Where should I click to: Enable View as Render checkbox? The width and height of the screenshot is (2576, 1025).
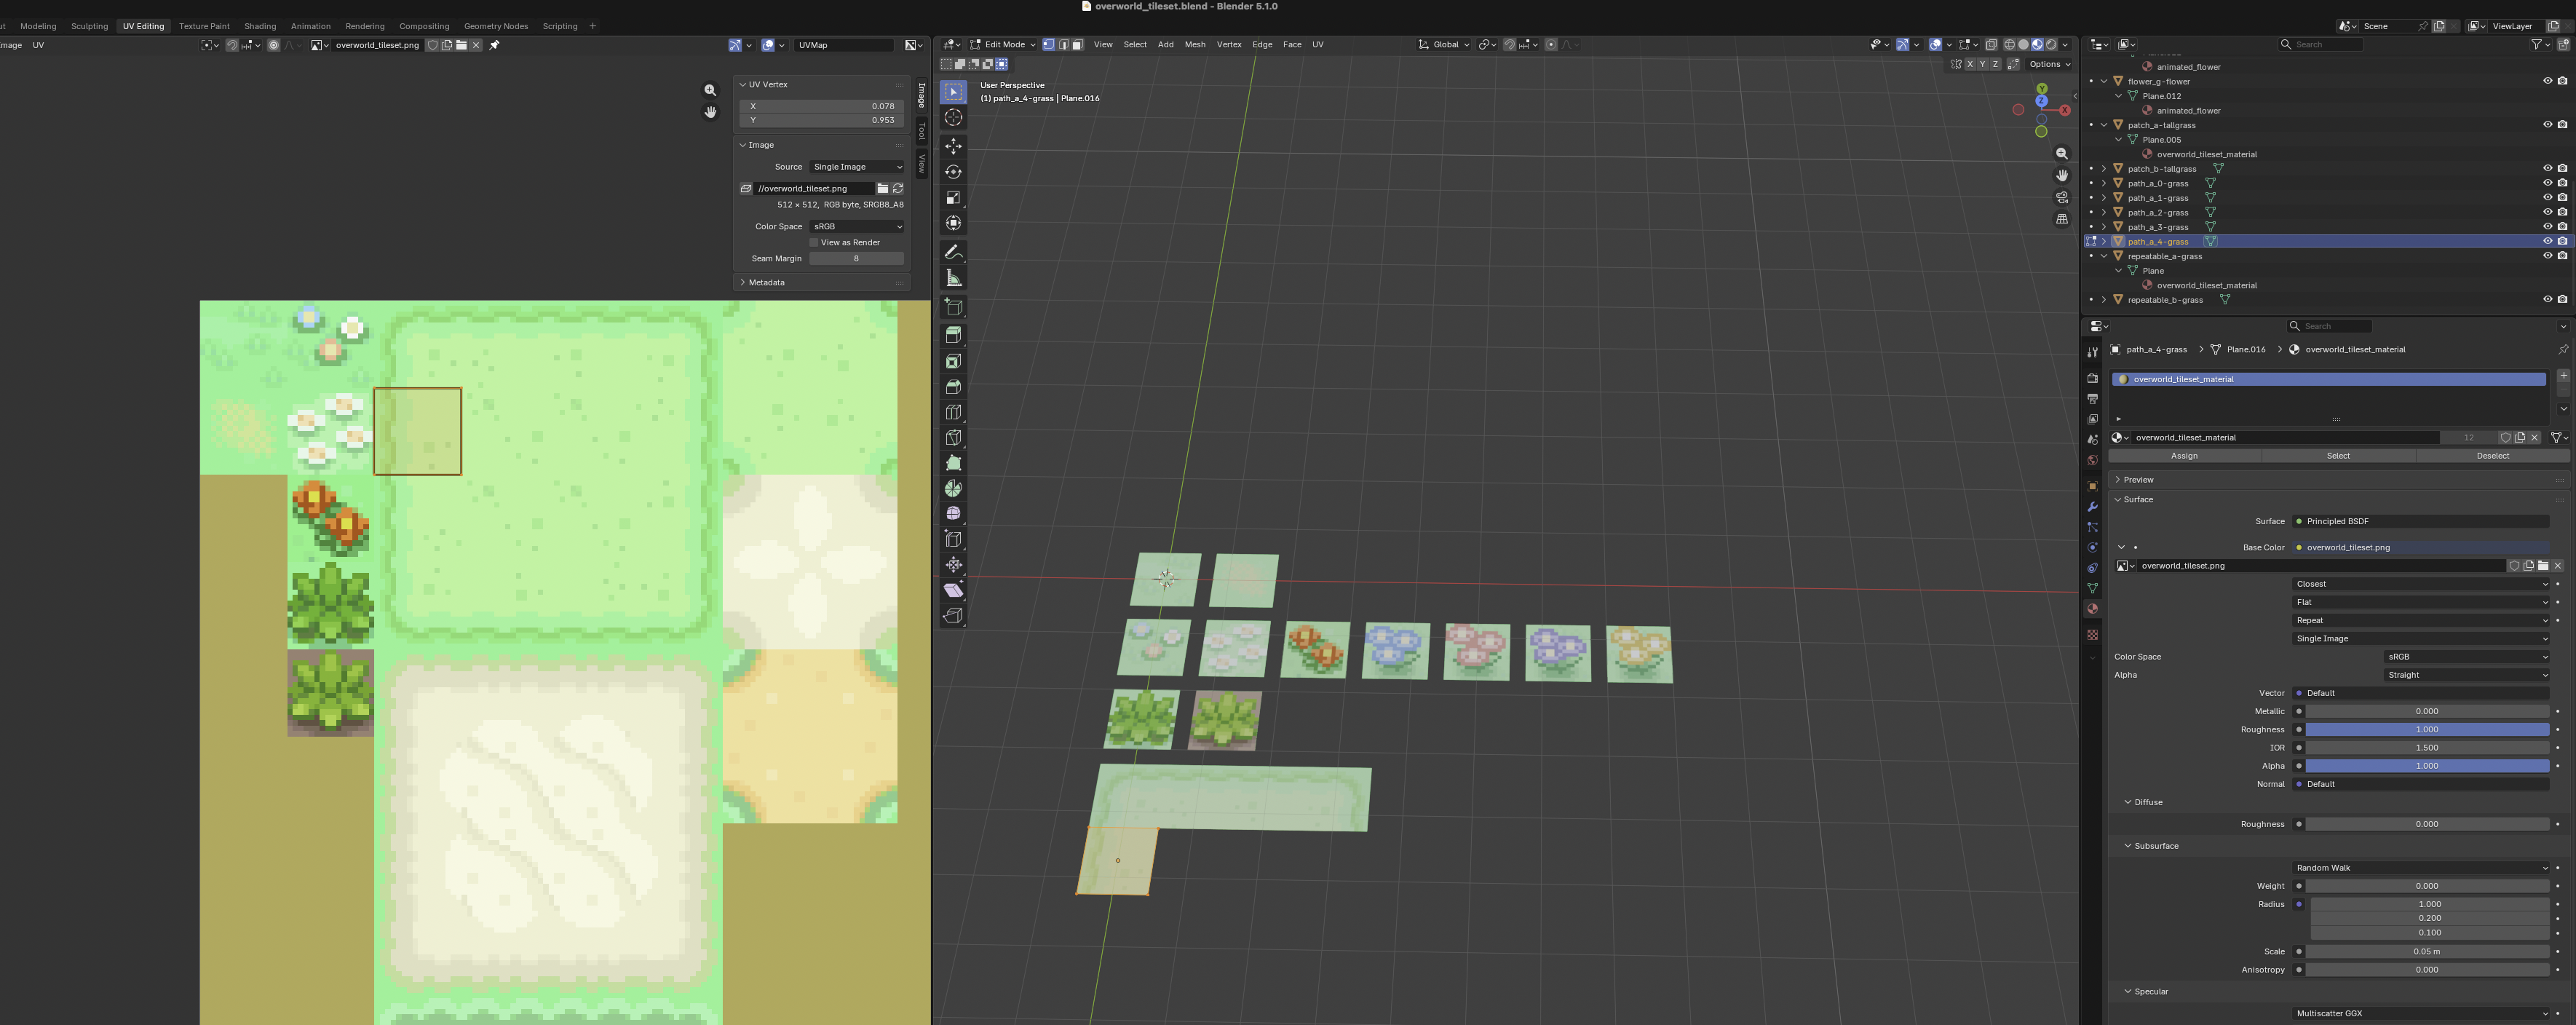pos(814,242)
